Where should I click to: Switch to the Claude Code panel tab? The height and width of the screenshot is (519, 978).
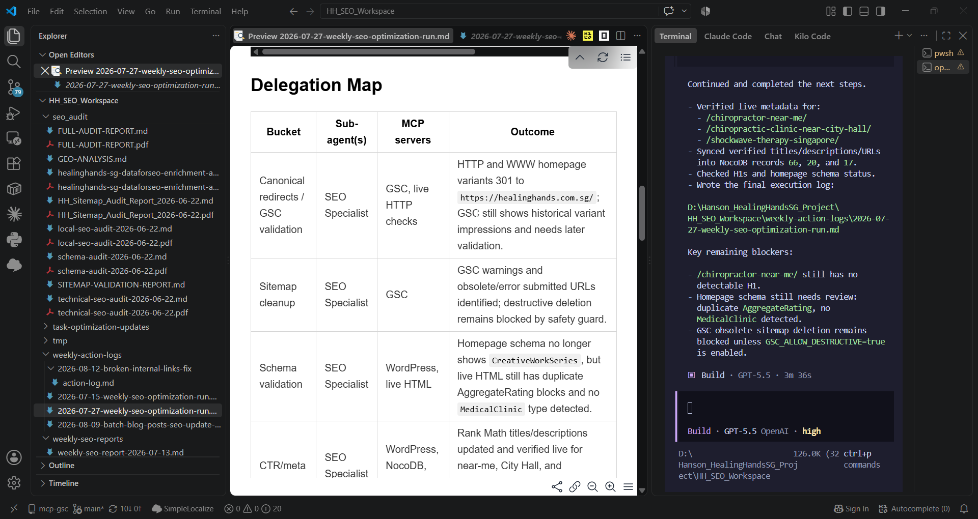[728, 36]
